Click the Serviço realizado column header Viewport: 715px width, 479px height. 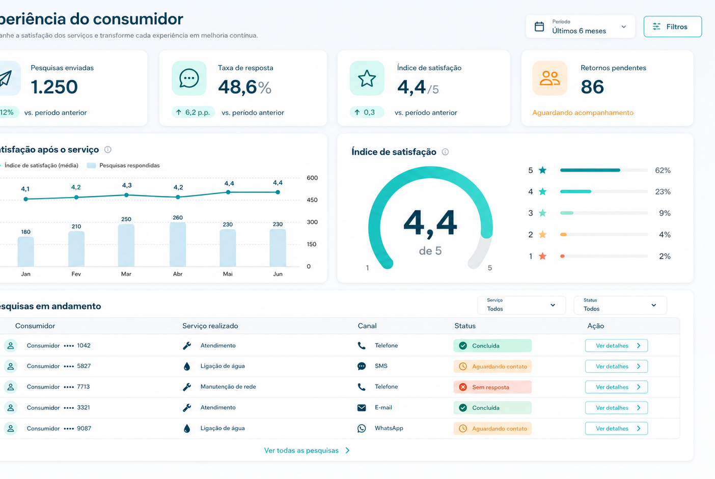(210, 326)
